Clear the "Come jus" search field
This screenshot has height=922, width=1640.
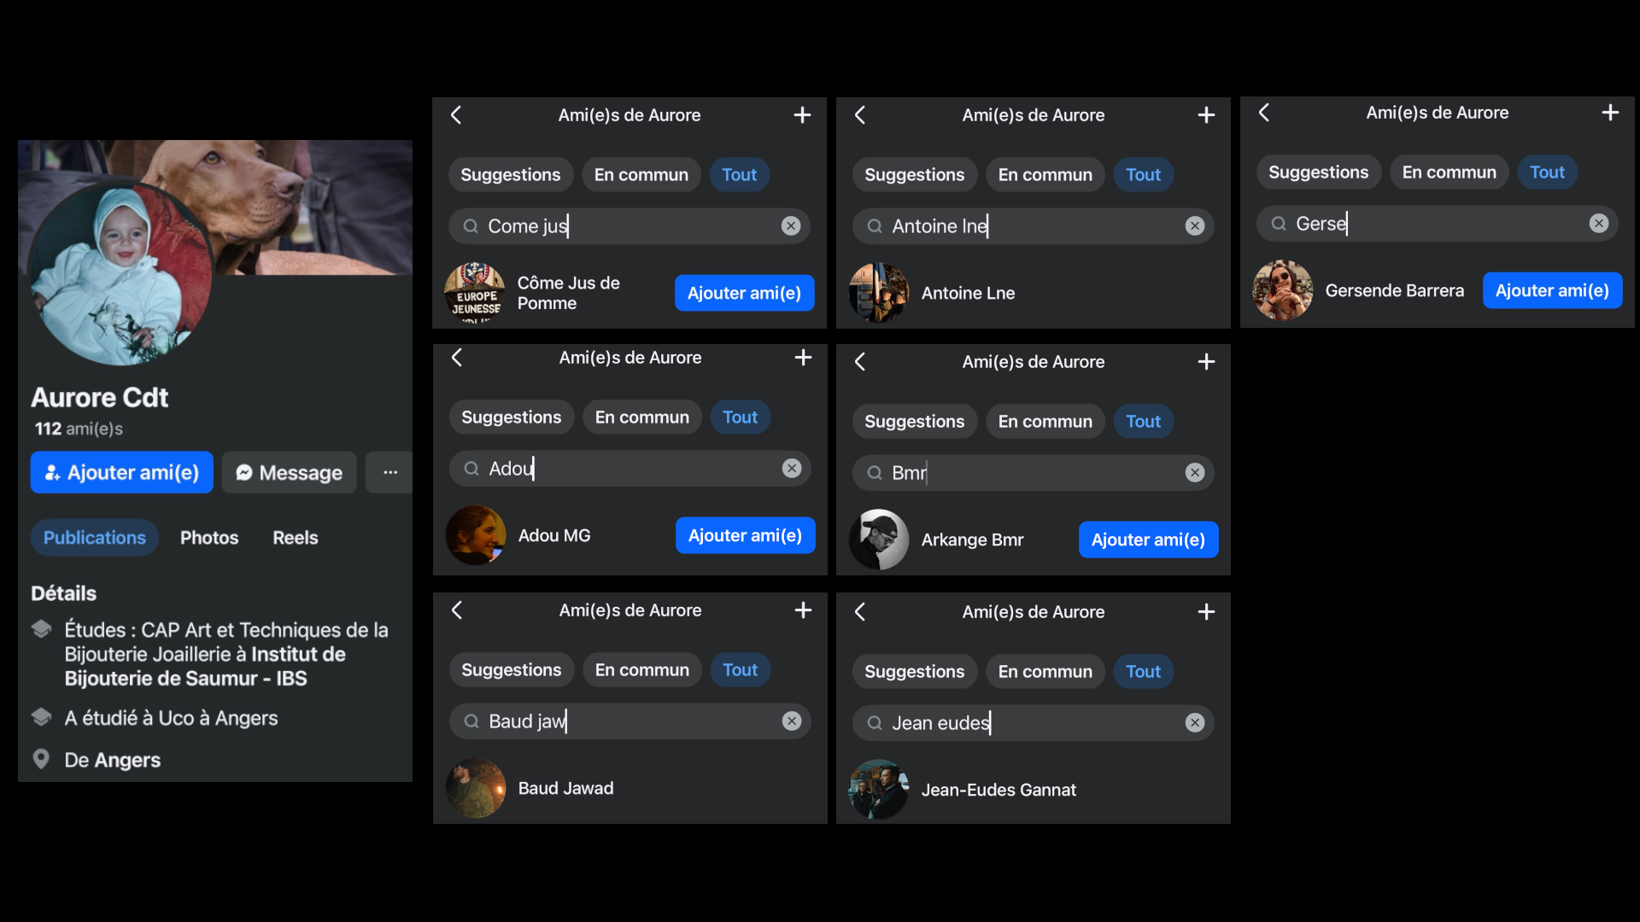click(x=791, y=226)
